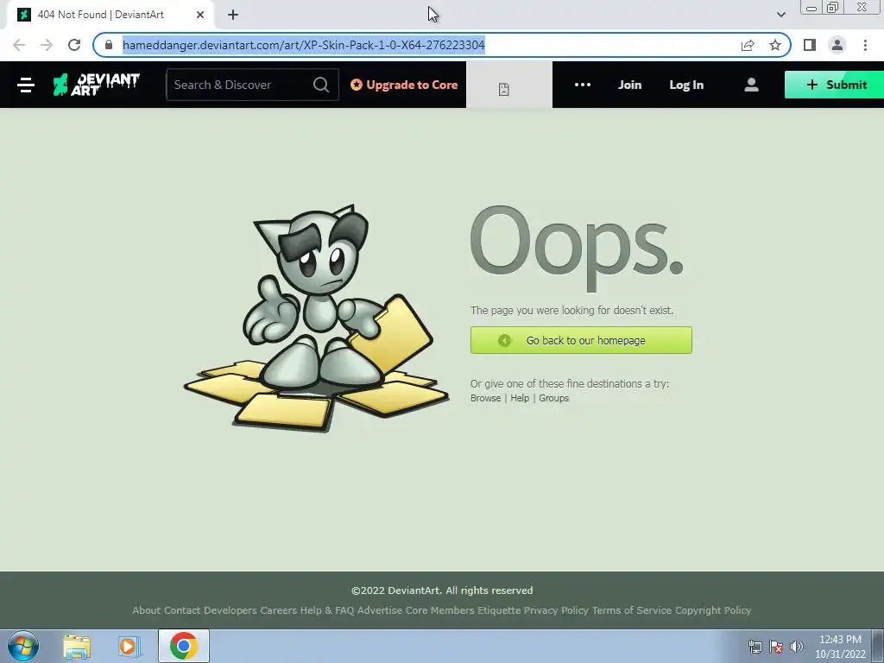Click the Contact footer link
The height and width of the screenshot is (663, 884).
[x=182, y=610]
